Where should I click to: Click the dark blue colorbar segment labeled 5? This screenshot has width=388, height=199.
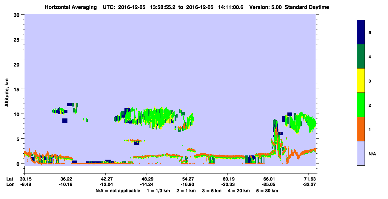point(361,32)
